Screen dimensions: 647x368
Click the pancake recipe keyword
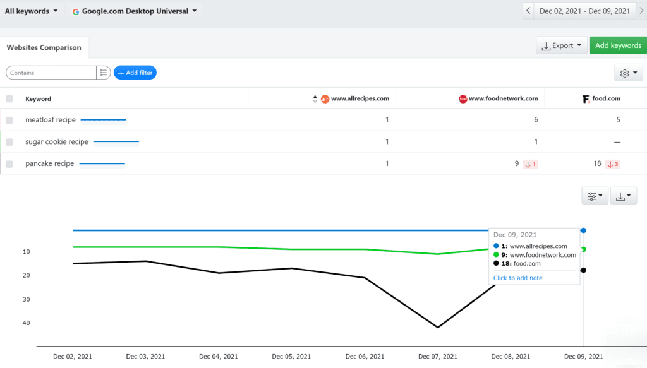tap(49, 163)
